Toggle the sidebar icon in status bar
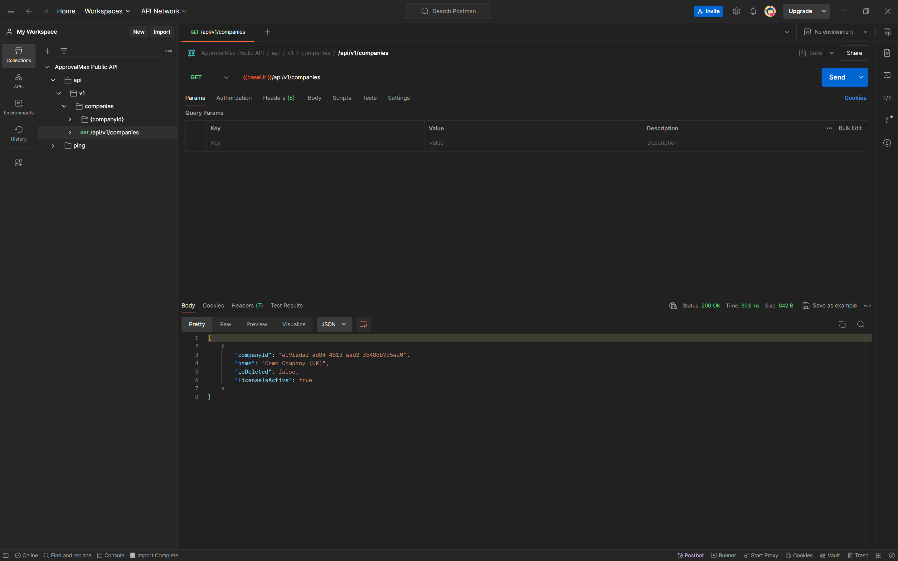Viewport: 898px width, 561px height. point(6,555)
